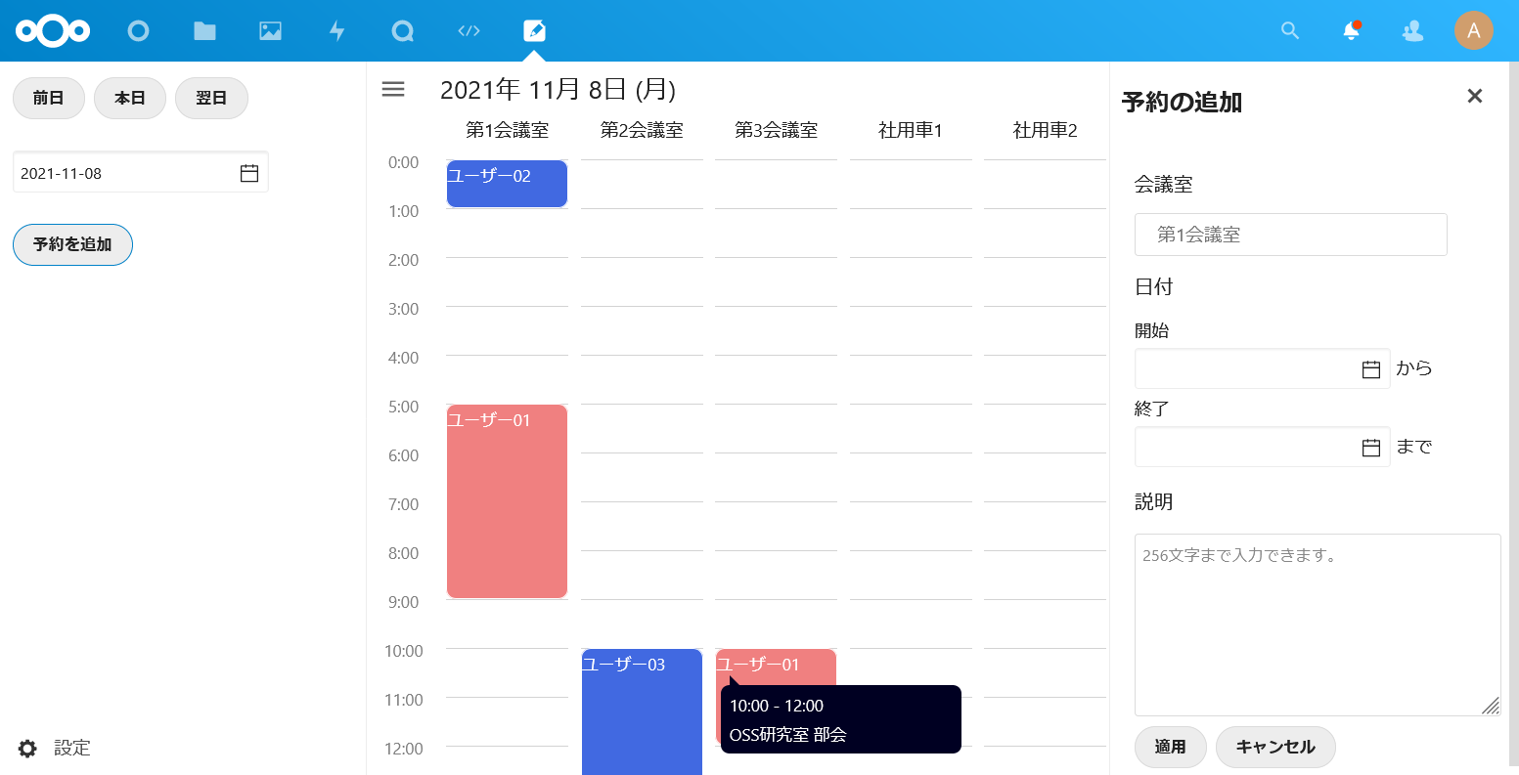The height and width of the screenshot is (775, 1519).
Task: Toggle the hamburger navigation menu
Action: 393,90
